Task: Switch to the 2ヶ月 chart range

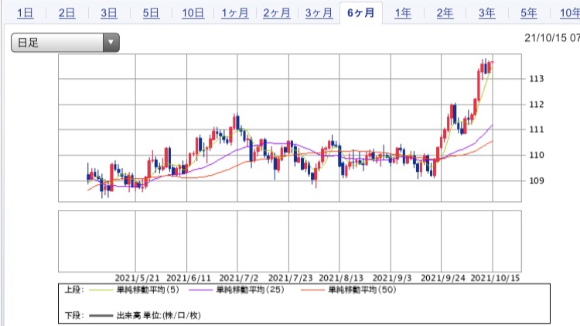Action: point(277,13)
